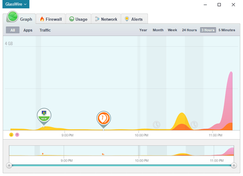Click the Usage green circle icon
This screenshot has width=243, height=176.
point(72,19)
